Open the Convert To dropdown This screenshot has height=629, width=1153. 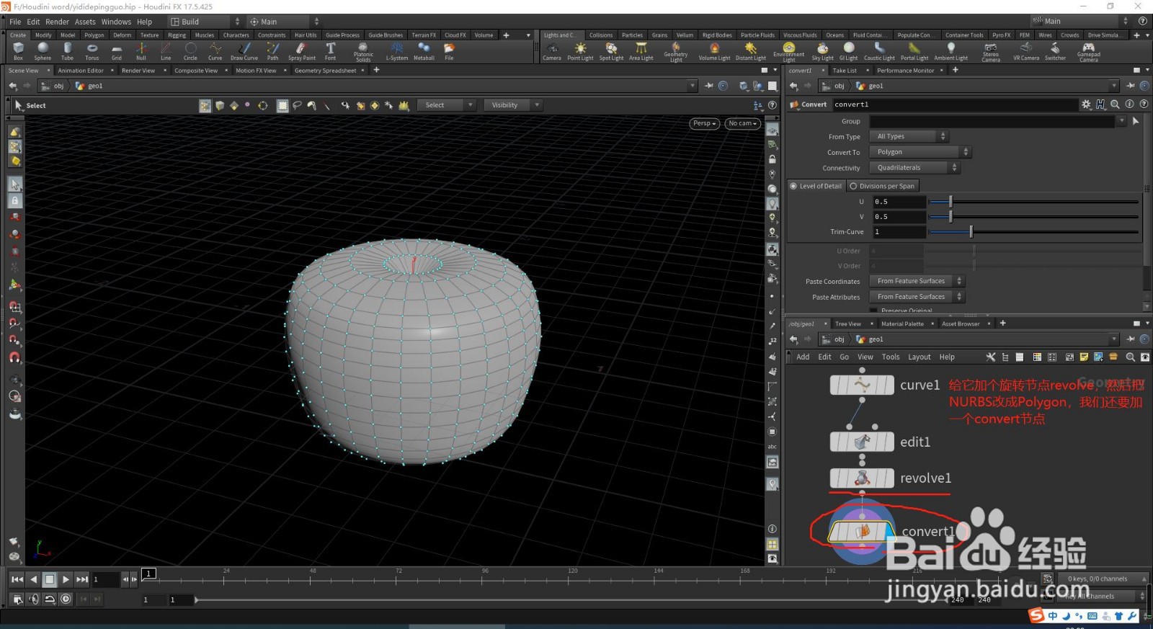[920, 152]
